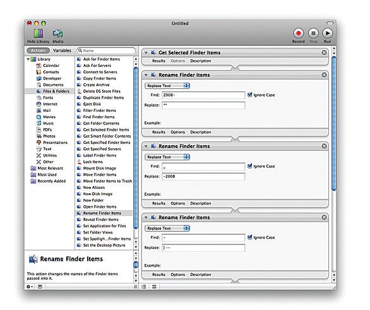Select the Set the Desktop Picture action
The height and width of the screenshot is (310, 370).
coord(104,245)
